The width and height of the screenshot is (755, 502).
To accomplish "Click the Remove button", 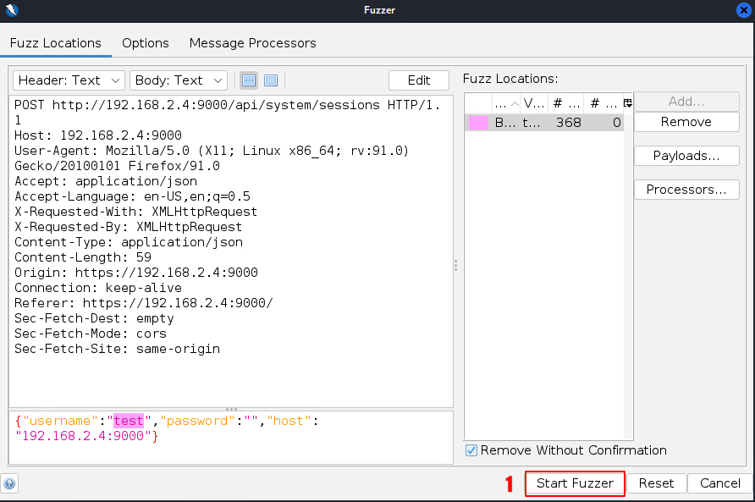I will tap(686, 122).
